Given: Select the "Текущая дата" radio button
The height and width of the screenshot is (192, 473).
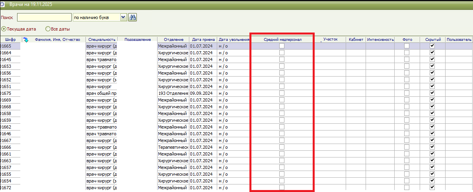Looking at the screenshot, I should [4, 29].
